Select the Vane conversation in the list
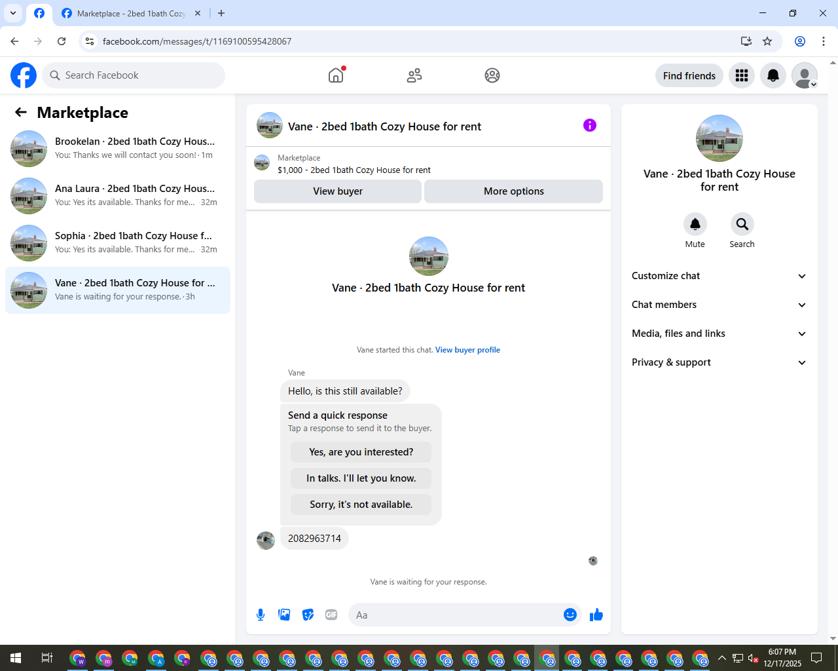Image resolution: width=838 pixels, height=671 pixels. (x=118, y=290)
